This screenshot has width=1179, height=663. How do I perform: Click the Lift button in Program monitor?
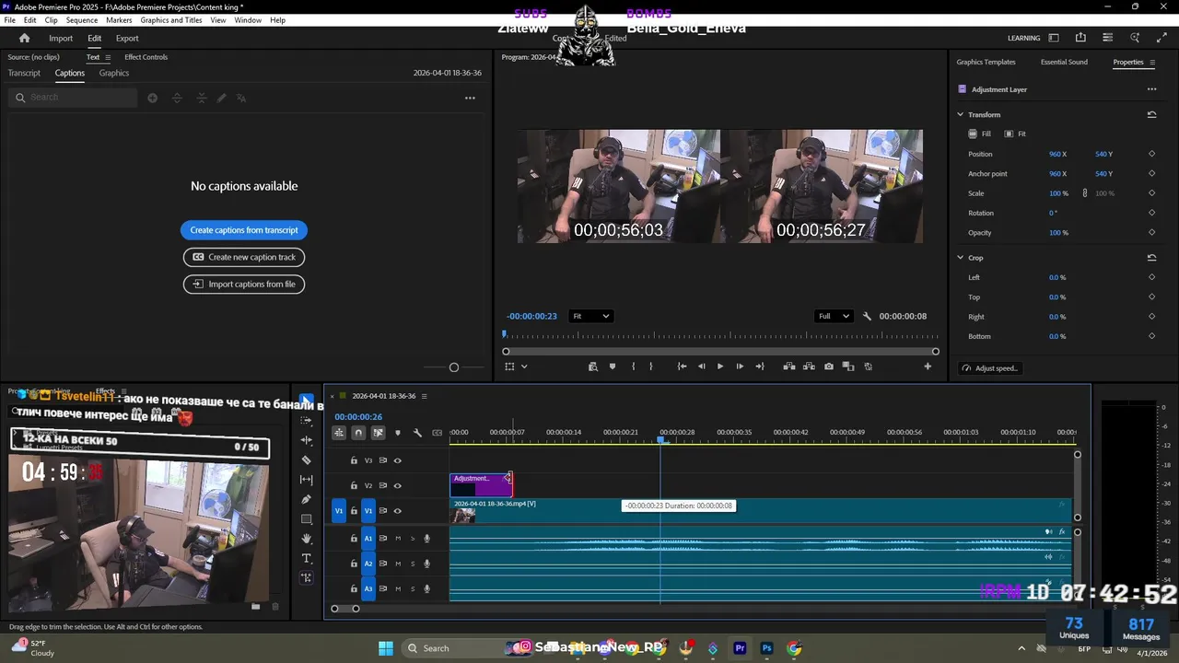[x=789, y=366]
